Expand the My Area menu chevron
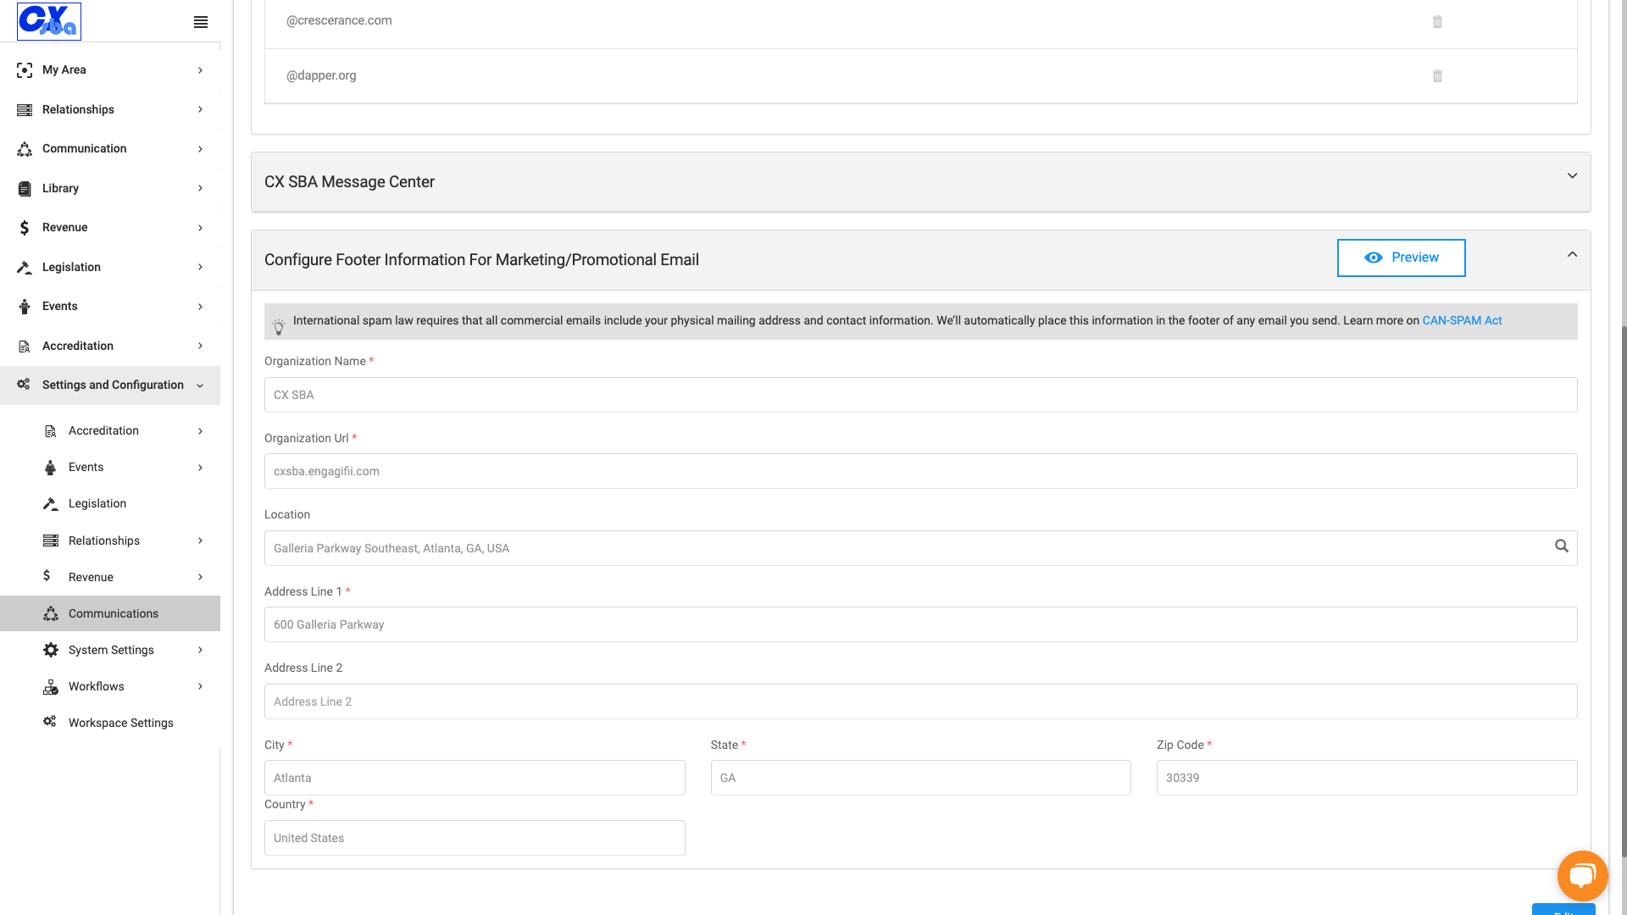The height and width of the screenshot is (915, 1627). coord(200,70)
